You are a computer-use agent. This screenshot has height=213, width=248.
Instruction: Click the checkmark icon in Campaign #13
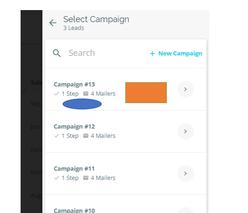(x=57, y=94)
